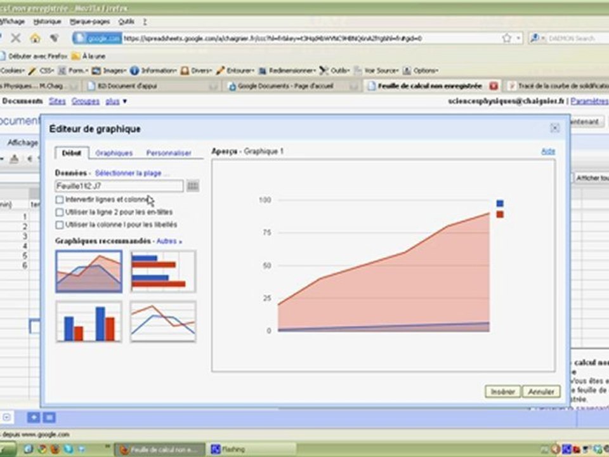Click the spreadsheet URL in address bar
The height and width of the screenshot is (457, 609).
(x=273, y=39)
